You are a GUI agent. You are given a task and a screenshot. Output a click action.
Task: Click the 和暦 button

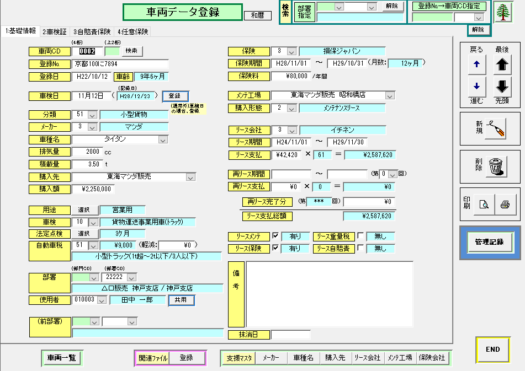click(x=257, y=15)
